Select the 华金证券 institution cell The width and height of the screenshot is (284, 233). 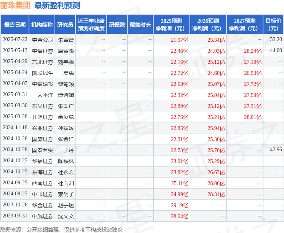click(43, 205)
